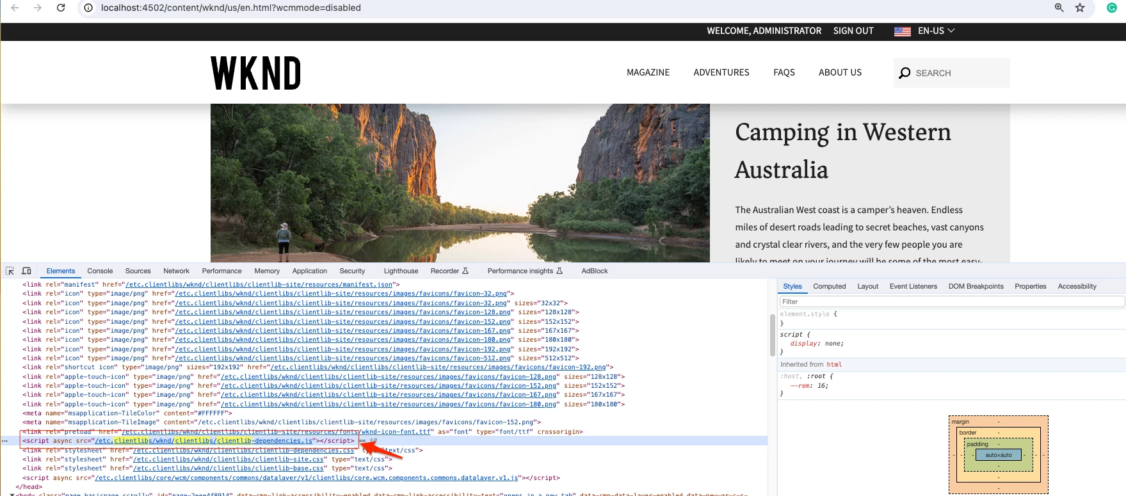Click the ABOUT US navigation link
This screenshot has width=1126, height=496.
pos(840,73)
